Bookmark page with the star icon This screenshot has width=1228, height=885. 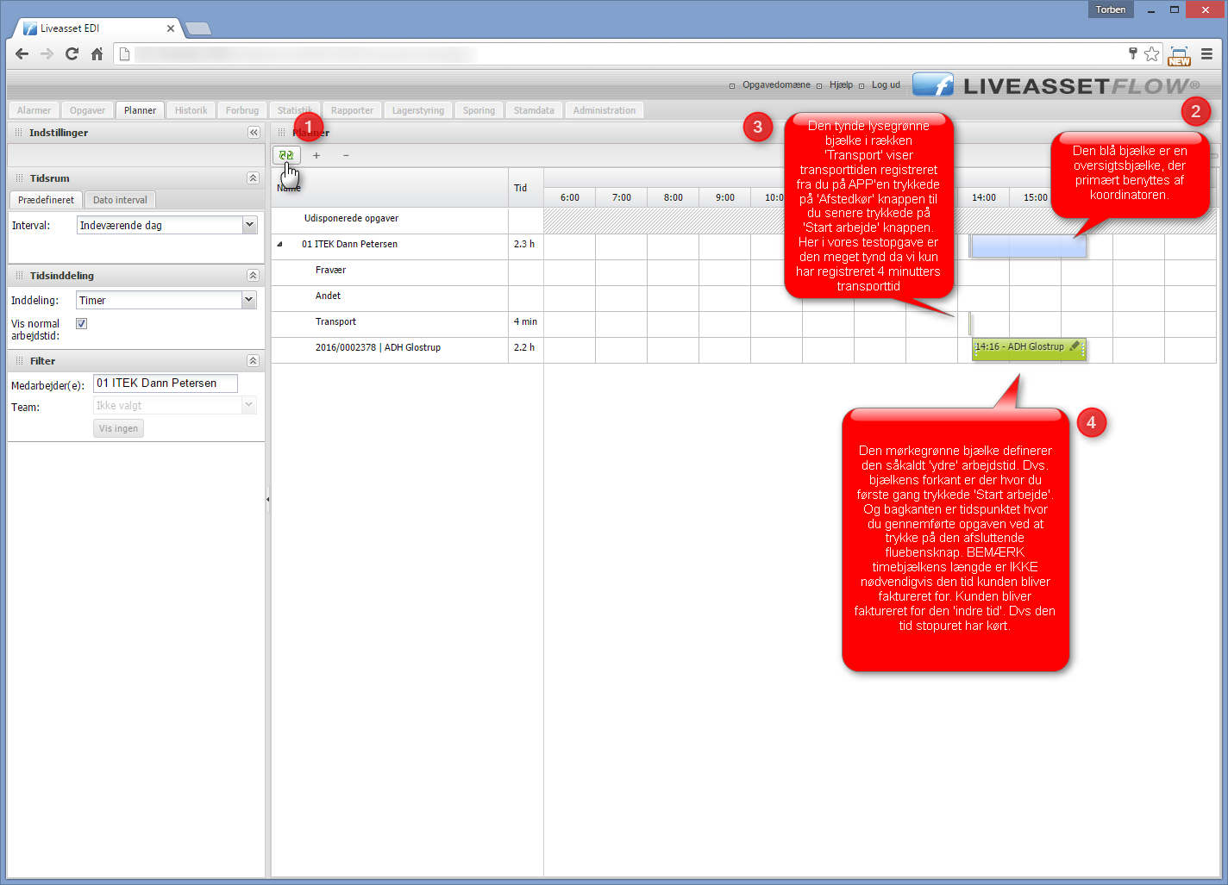(1151, 54)
